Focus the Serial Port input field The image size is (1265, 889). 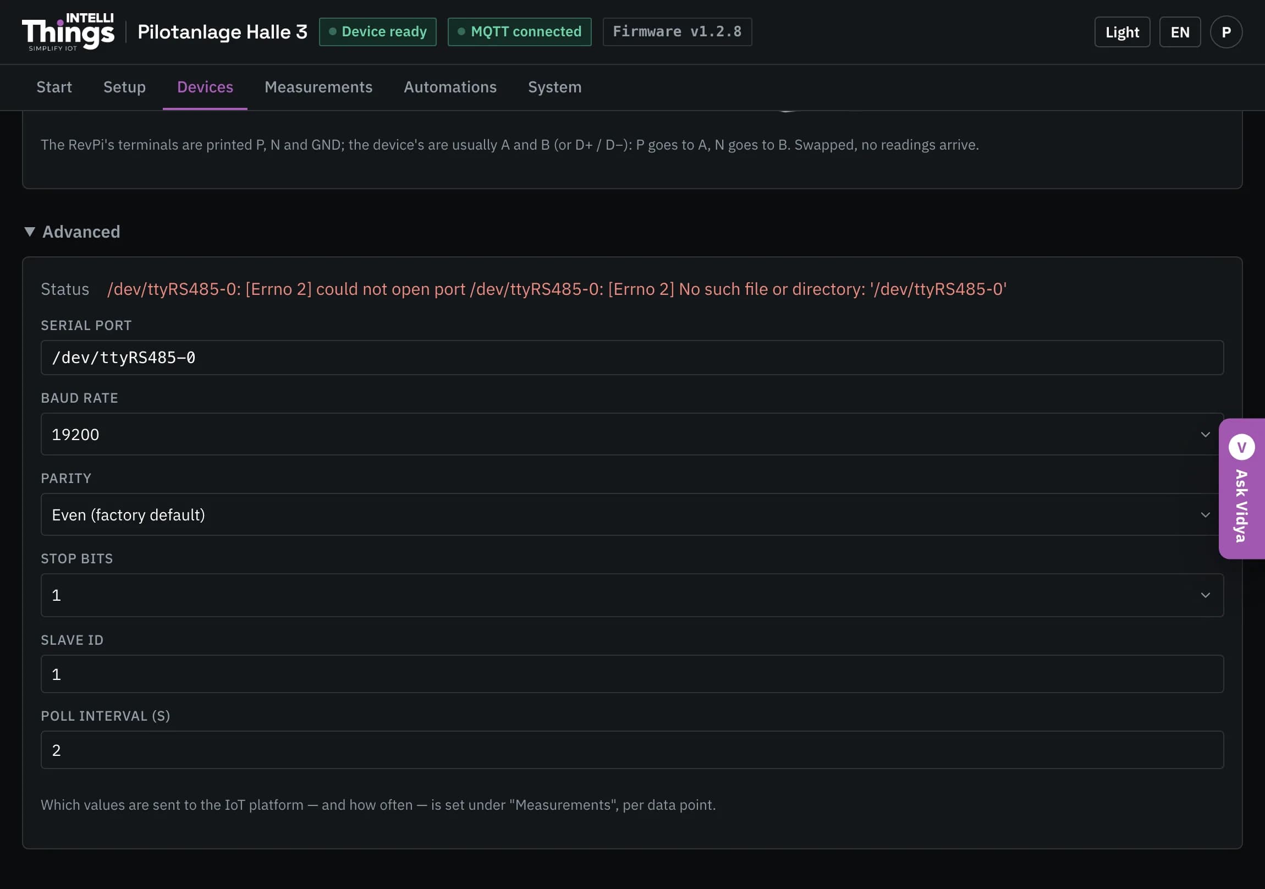tap(632, 358)
